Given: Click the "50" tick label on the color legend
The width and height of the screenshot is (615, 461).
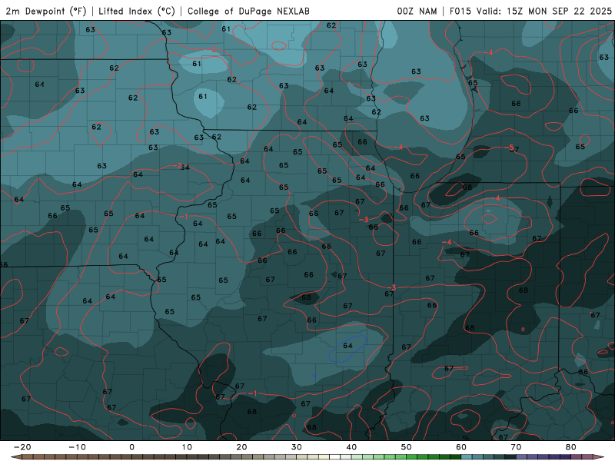Looking at the screenshot, I should coord(407,447).
